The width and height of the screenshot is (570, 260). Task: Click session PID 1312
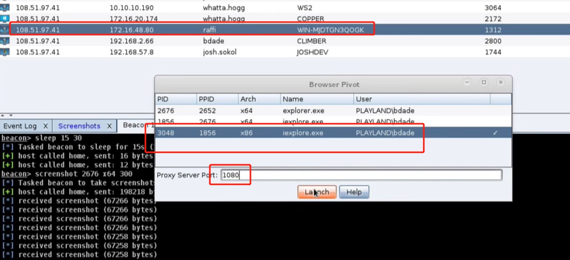click(493, 30)
